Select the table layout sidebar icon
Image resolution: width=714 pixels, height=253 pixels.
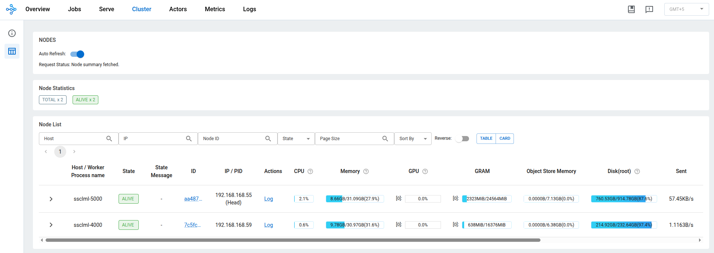pyautogui.click(x=12, y=51)
